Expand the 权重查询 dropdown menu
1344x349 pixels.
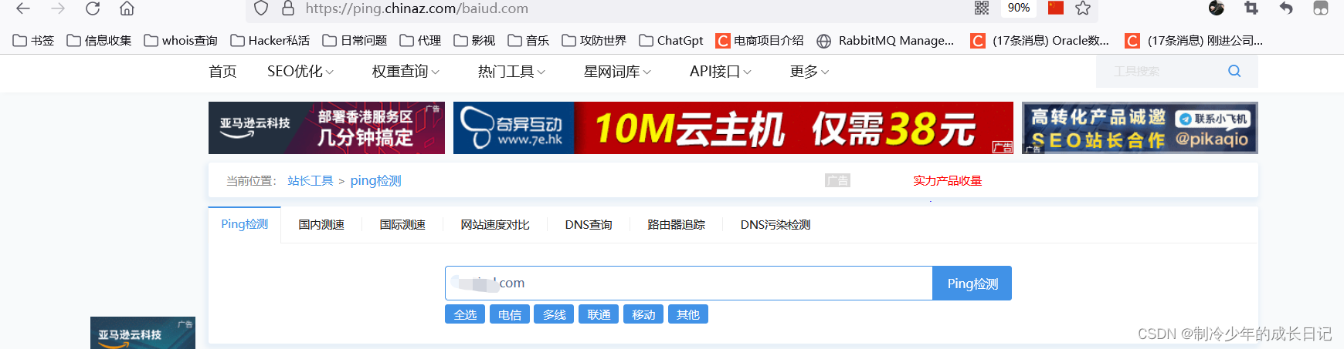pyautogui.click(x=406, y=72)
